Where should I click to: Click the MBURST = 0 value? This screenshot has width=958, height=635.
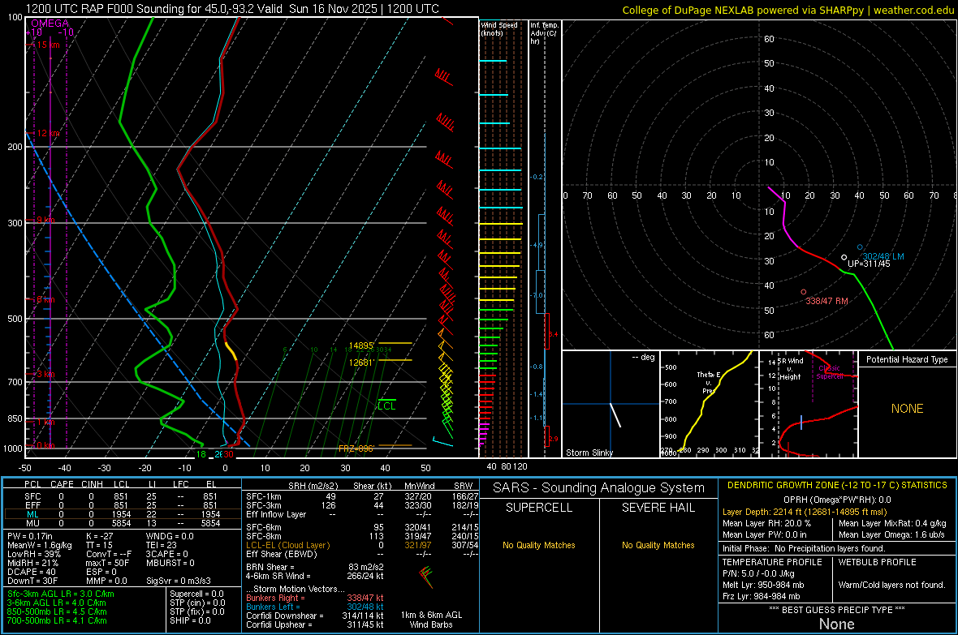tap(170, 563)
